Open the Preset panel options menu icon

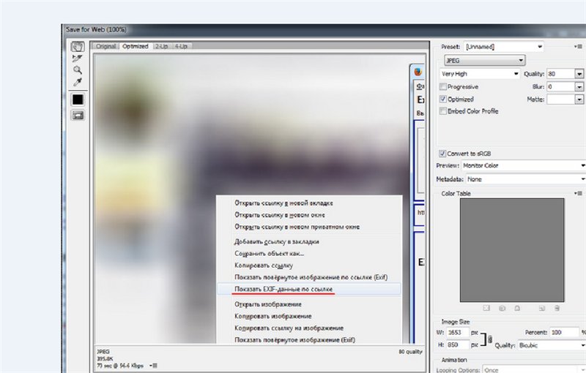578,47
